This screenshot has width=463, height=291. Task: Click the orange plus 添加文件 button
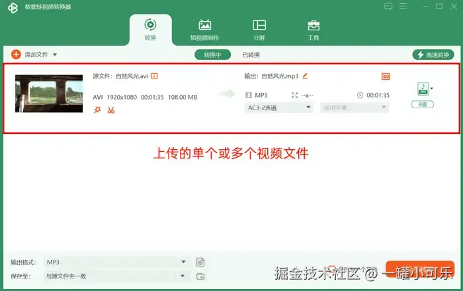pyautogui.click(x=16, y=55)
